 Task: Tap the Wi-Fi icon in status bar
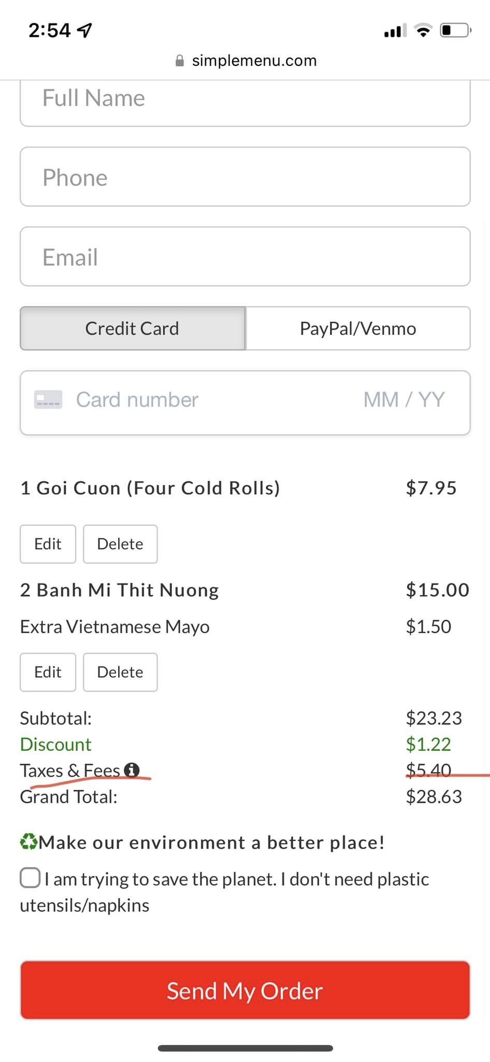point(423,31)
